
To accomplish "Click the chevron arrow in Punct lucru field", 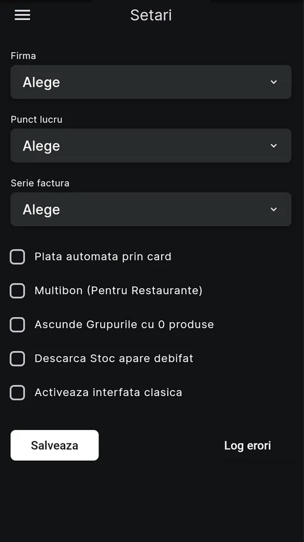I will [x=274, y=145].
